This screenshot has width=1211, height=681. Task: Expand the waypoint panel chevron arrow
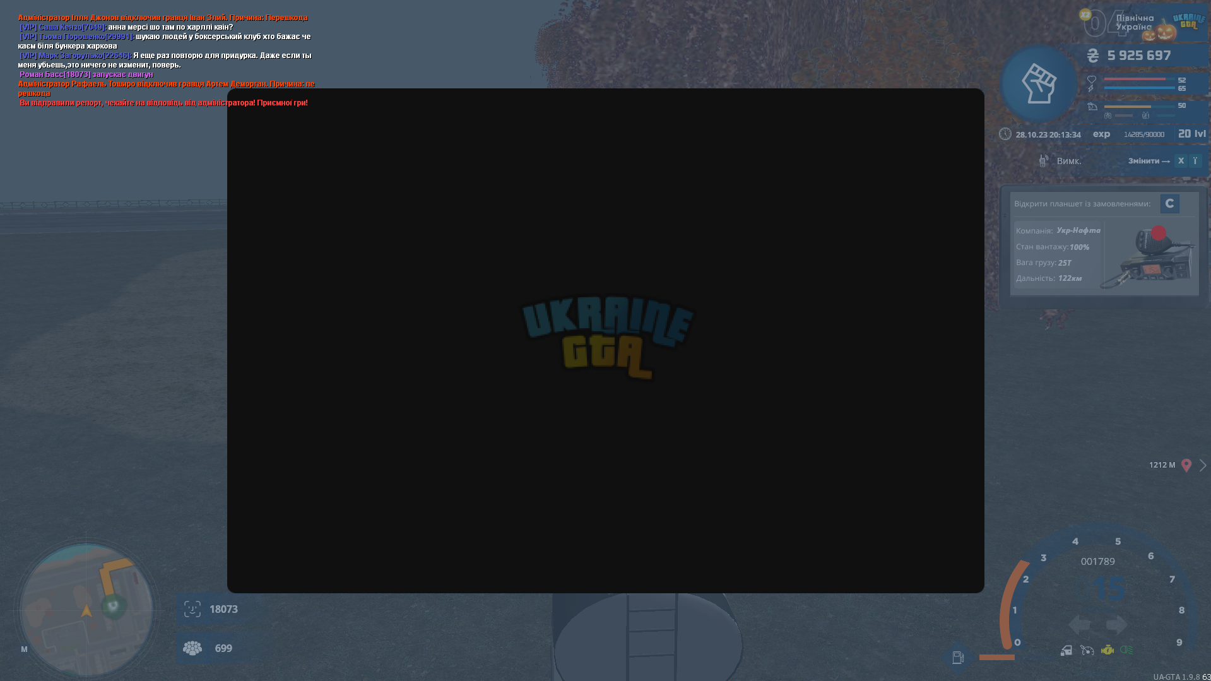(1203, 465)
